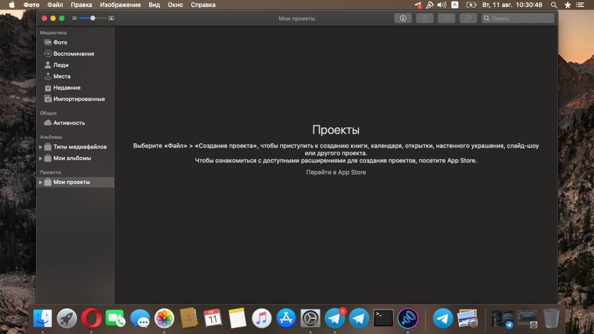This screenshot has width=594, height=334.
Task: Click the info (i) toolbar button
Action: 403,18
